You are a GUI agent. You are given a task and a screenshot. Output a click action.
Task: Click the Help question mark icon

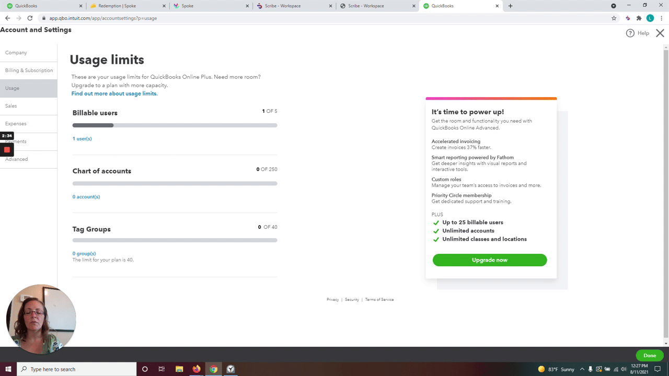(630, 33)
